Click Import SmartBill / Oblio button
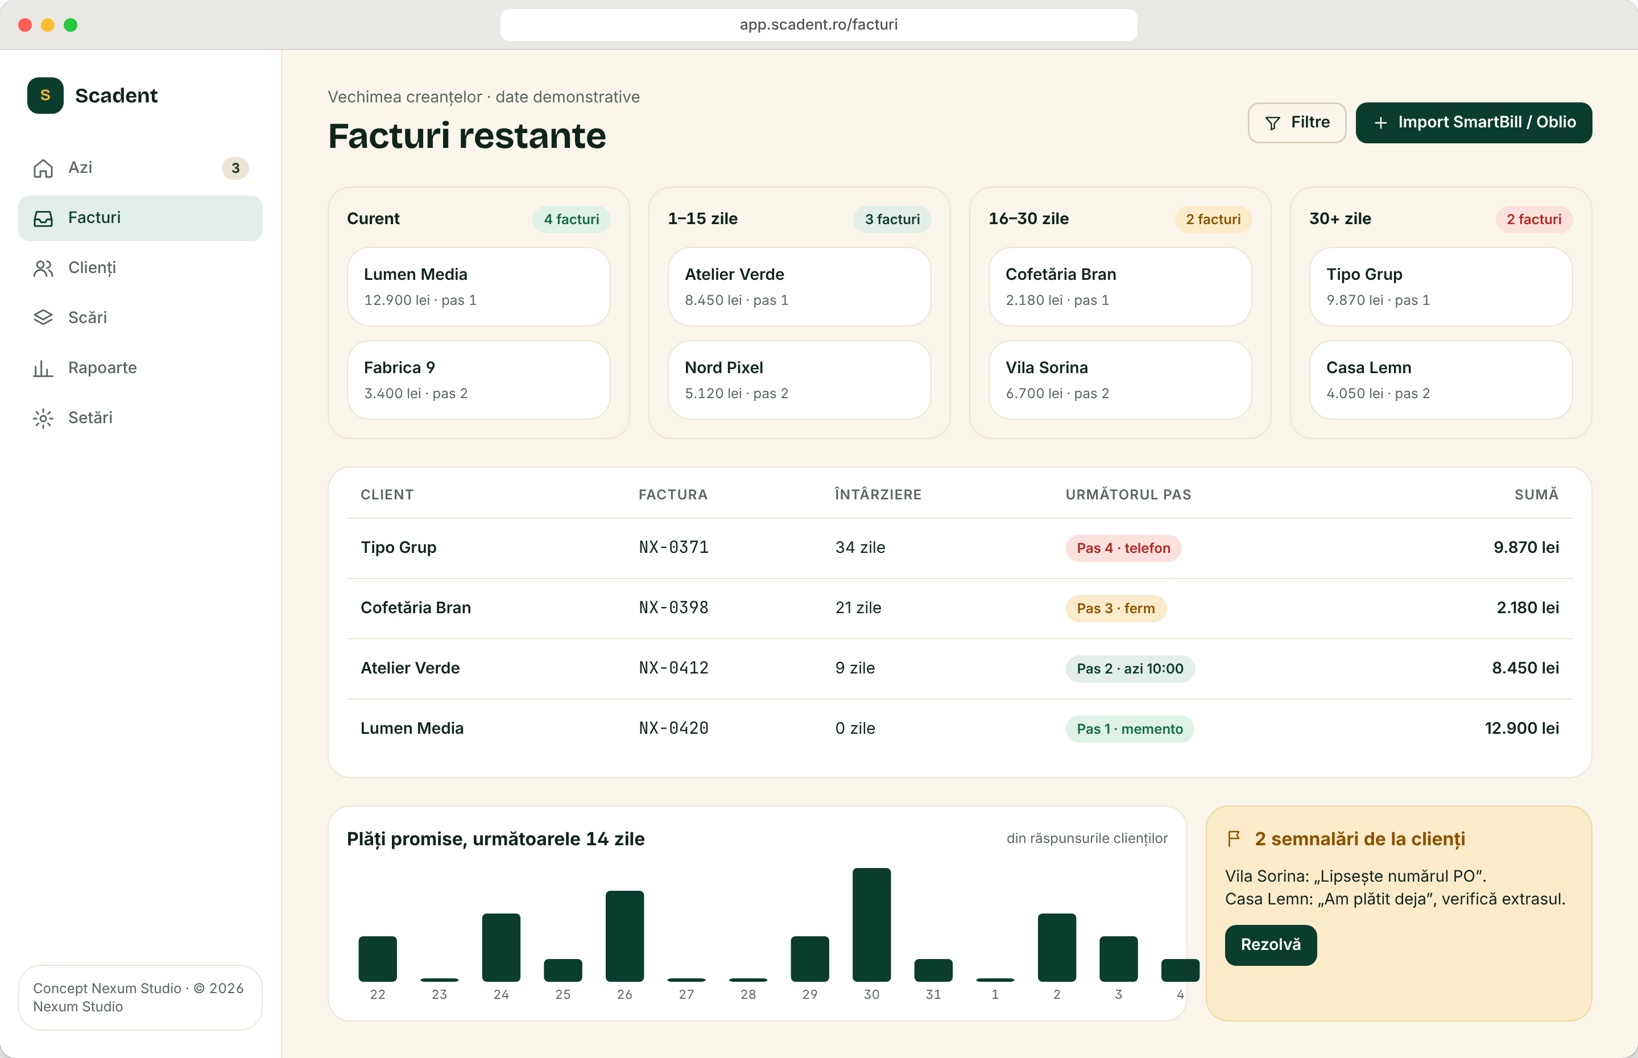 tap(1474, 123)
